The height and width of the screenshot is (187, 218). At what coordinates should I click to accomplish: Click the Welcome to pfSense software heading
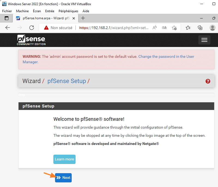point(89,119)
